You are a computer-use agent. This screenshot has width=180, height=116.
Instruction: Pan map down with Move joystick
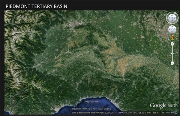[x=172, y=32]
